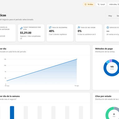Click '2 de 5 clientes repitieron' text
The width and height of the screenshot is (119, 119).
tap(58, 34)
